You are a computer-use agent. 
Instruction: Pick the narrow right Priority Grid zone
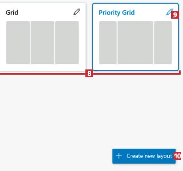coord(163,43)
